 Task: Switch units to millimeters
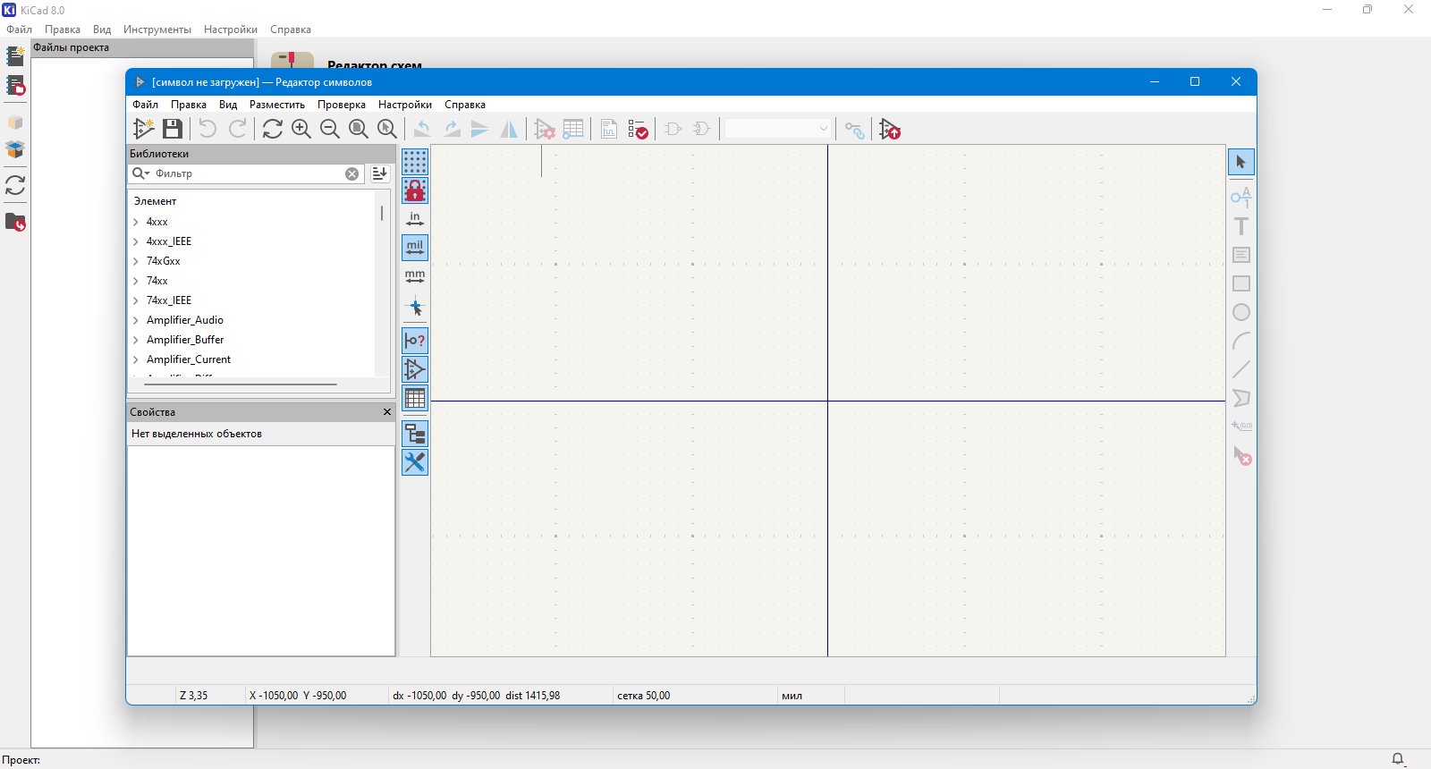[x=415, y=276]
